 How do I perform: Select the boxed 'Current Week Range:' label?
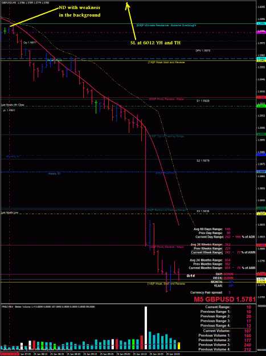pos(207,252)
